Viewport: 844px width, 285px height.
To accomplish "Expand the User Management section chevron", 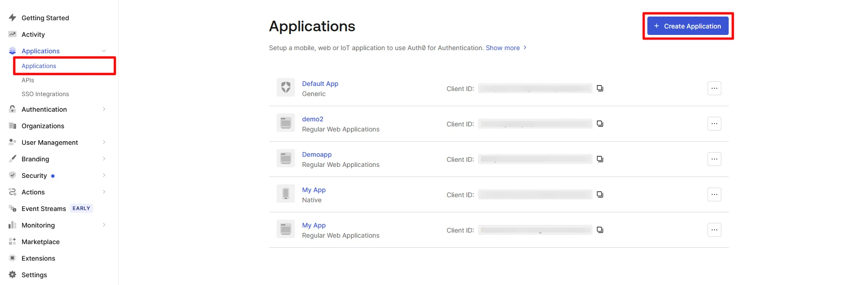I will coord(104,142).
